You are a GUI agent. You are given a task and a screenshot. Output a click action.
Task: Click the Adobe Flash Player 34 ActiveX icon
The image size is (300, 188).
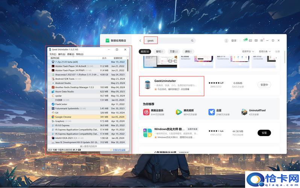(x=53, y=66)
